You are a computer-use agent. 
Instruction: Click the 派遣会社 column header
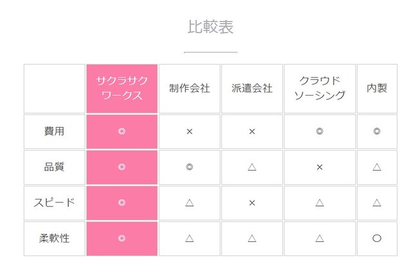click(252, 89)
